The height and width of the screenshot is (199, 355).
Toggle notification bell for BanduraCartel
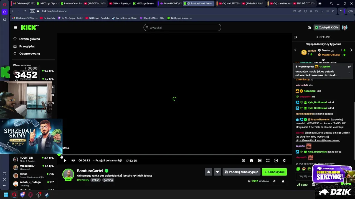tap(209, 172)
